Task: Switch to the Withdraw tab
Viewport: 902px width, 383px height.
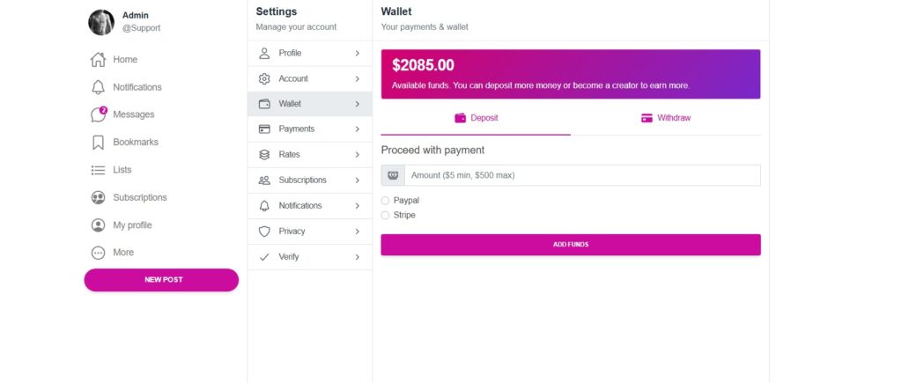Action: coord(666,118)
